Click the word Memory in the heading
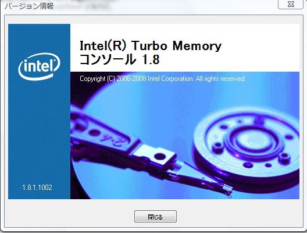Image resolution: width=307 pixels, height=233 pixels. 197,46
